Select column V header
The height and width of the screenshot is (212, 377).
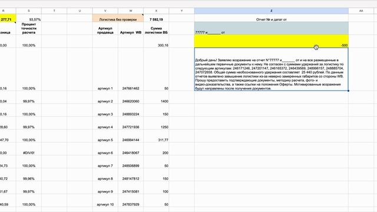tap(105, 11)
